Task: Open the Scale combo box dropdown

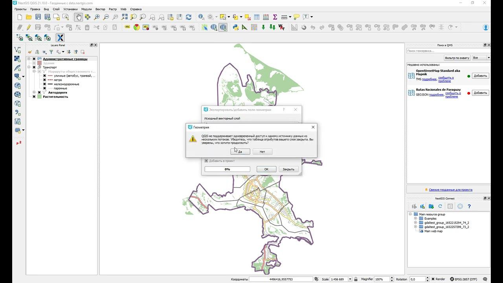Action: pyautogui.click(x=351, y=279)
